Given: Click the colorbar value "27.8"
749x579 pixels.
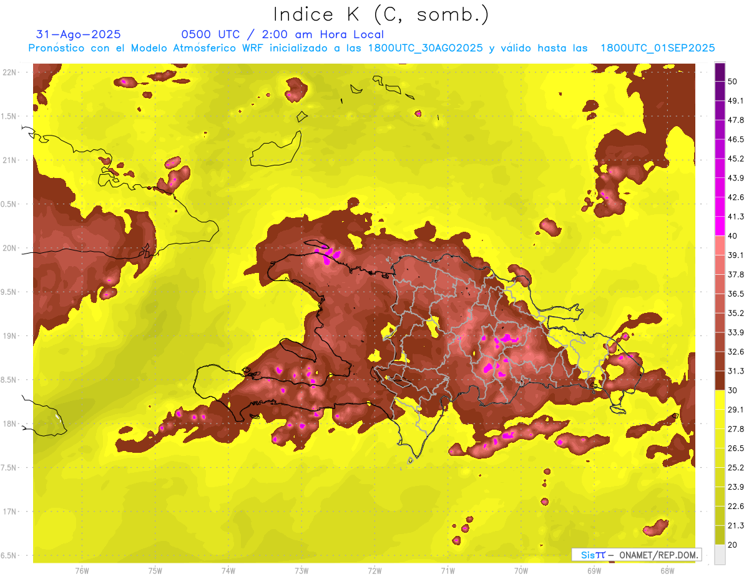Looking at the screenshot, I should tap(735, 428).
